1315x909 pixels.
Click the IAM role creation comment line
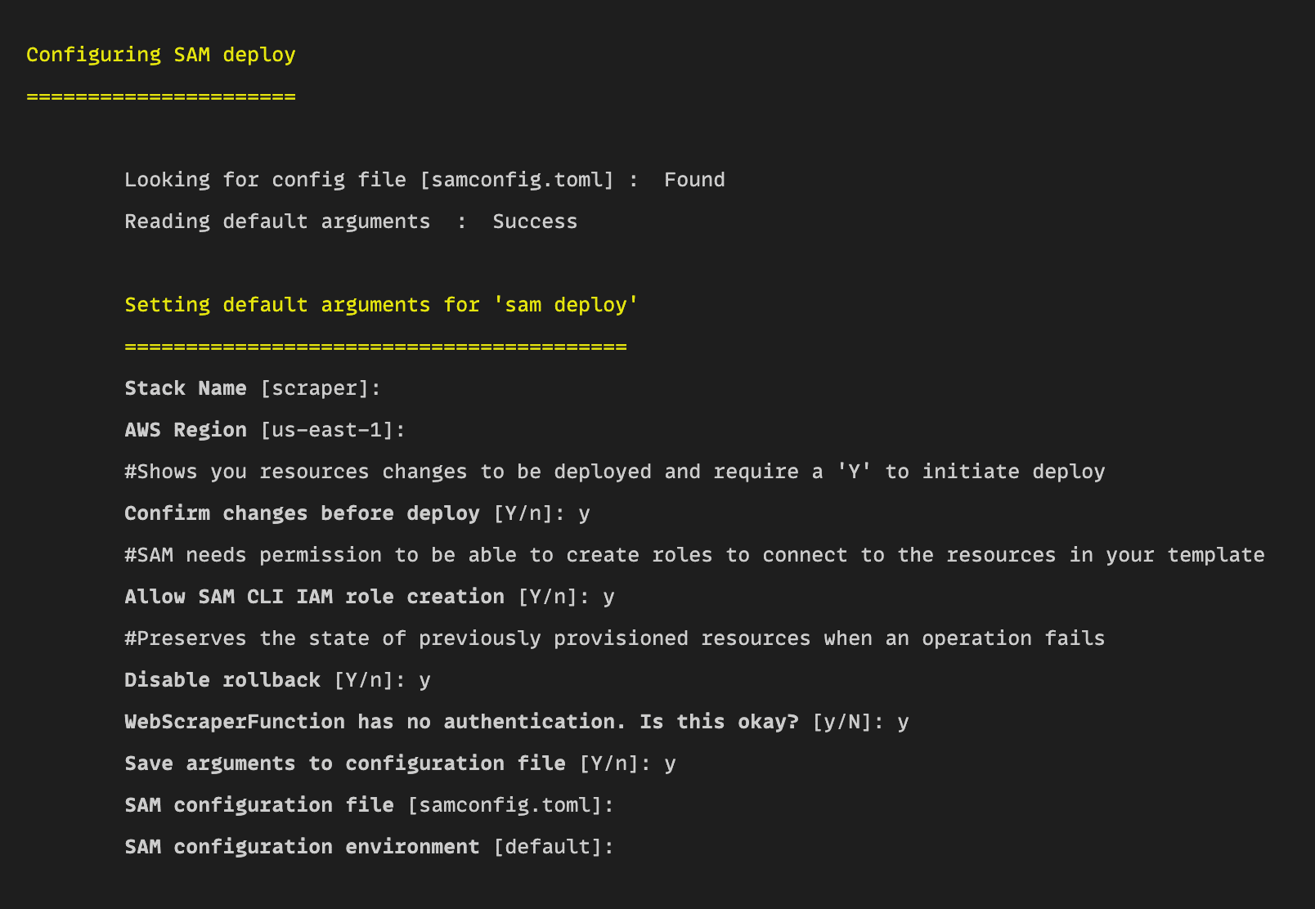[x=694, y=554]
